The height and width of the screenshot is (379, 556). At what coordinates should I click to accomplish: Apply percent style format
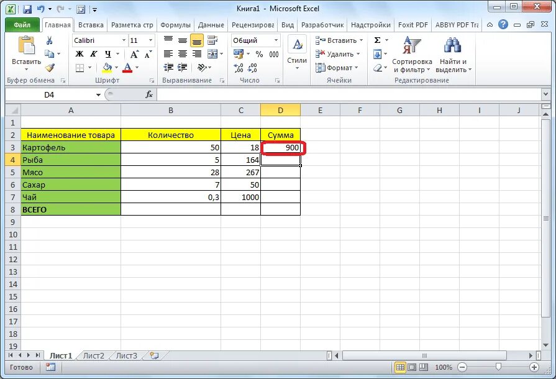click(x=259, y=54)
